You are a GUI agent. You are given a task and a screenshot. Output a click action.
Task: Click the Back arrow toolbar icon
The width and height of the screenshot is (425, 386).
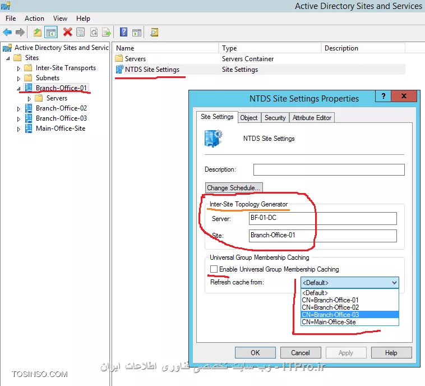(7, 33)
